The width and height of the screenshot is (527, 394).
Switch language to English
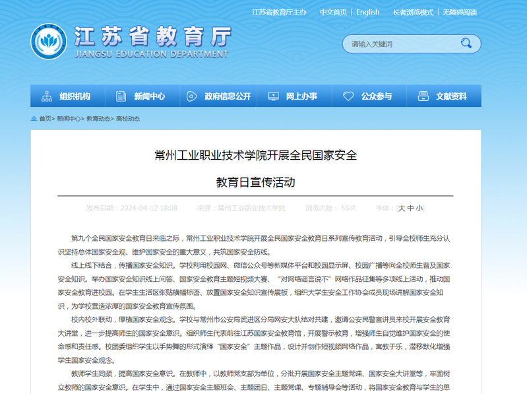tap(367, 12)
